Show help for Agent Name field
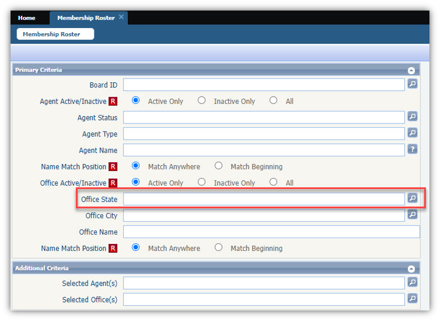The height and width of the screenshot is (321, 440). click(412, 149)
